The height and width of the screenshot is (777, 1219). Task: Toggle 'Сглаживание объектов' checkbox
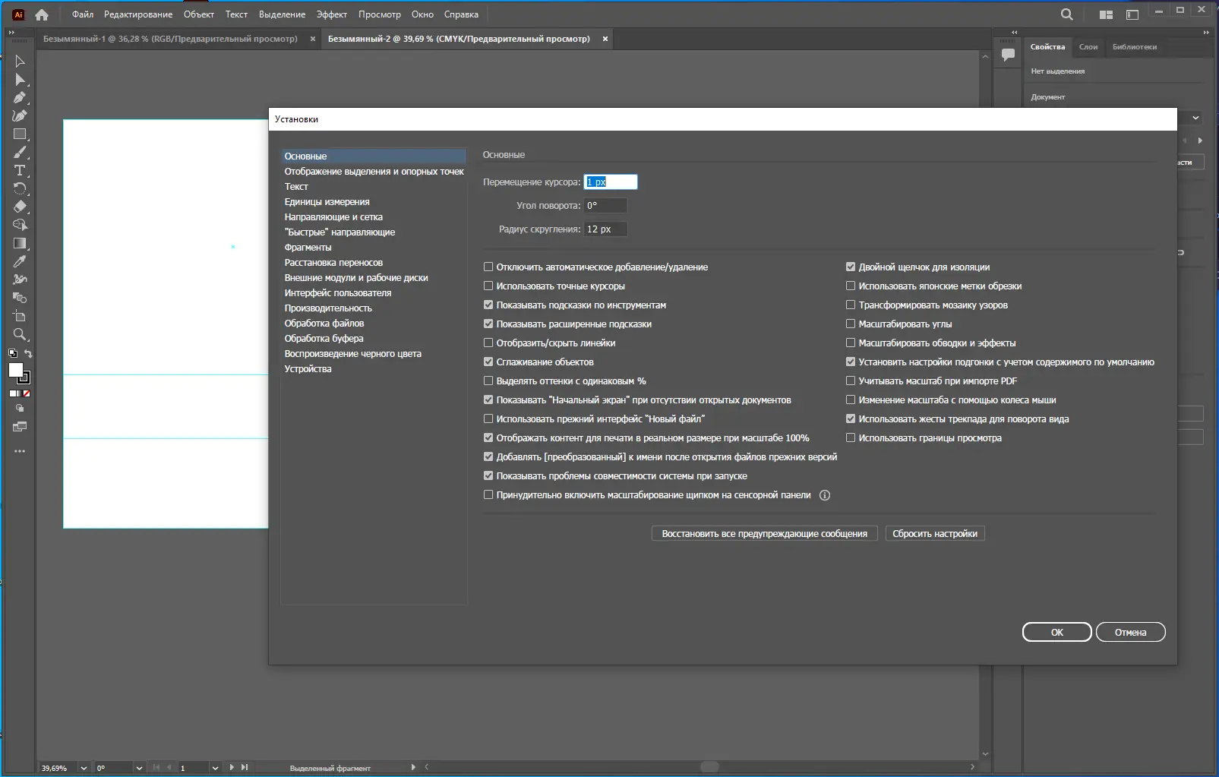[488, 362]
